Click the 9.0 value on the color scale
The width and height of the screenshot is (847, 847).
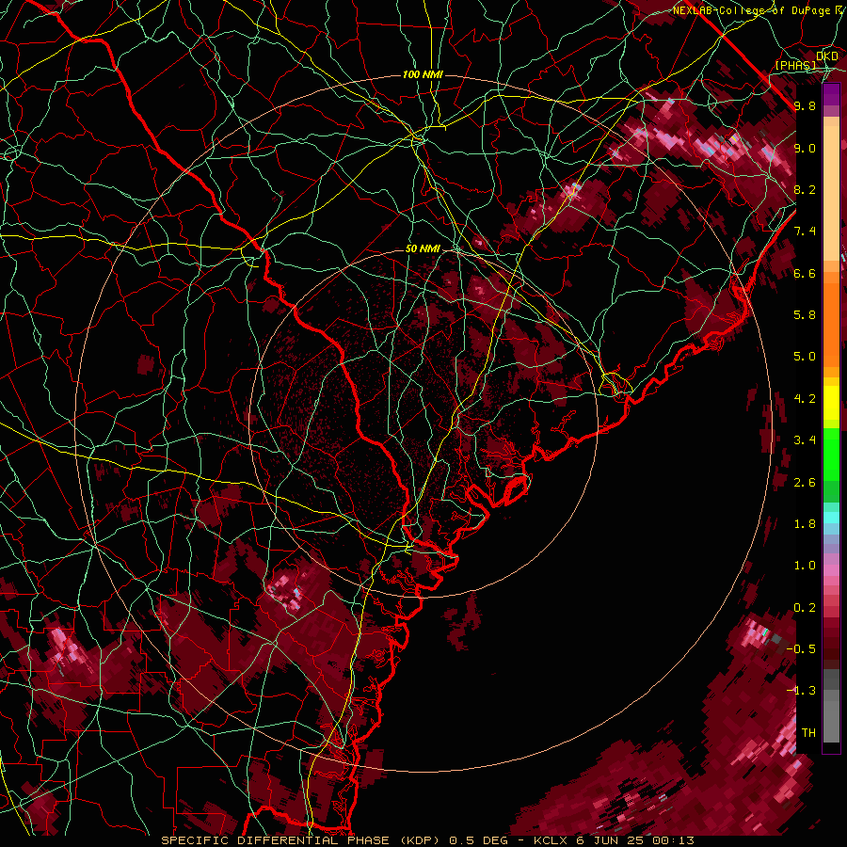805,148
